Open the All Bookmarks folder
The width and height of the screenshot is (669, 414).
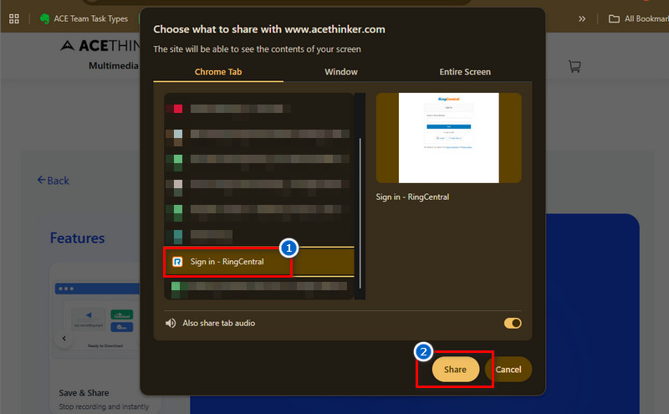click(639, 18)
